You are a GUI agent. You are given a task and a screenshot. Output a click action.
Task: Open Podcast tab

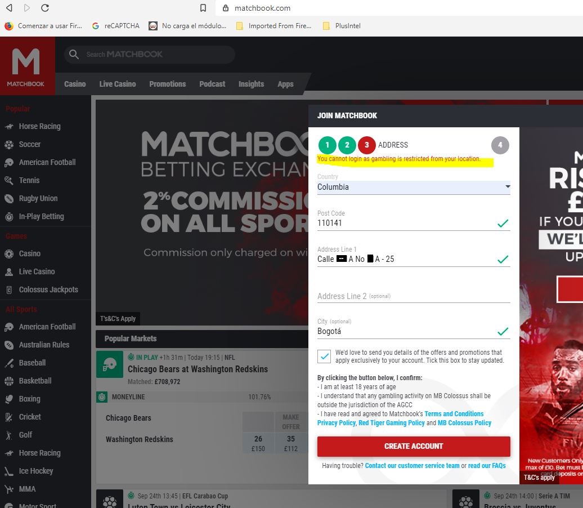(212, 84)
